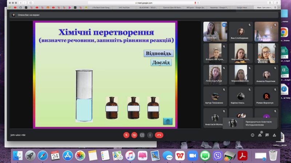Select Лілія Кодлубай video tile
Image resolution: width=291 pixels, height=163 pixels.
215,75
